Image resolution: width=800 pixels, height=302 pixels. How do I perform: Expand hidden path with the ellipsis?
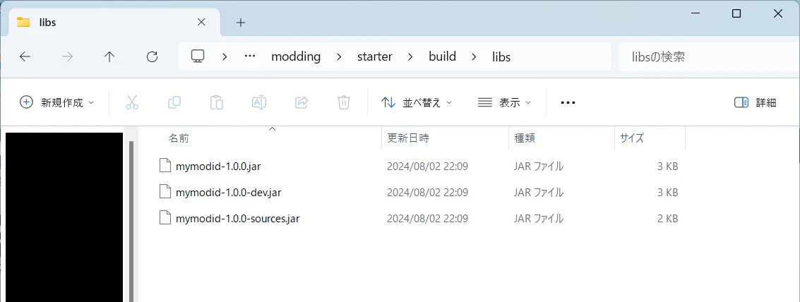click(249, 56)
